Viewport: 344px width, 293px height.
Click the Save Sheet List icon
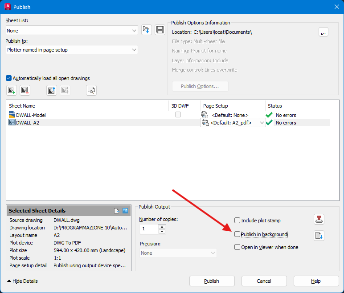coord(160,30)
